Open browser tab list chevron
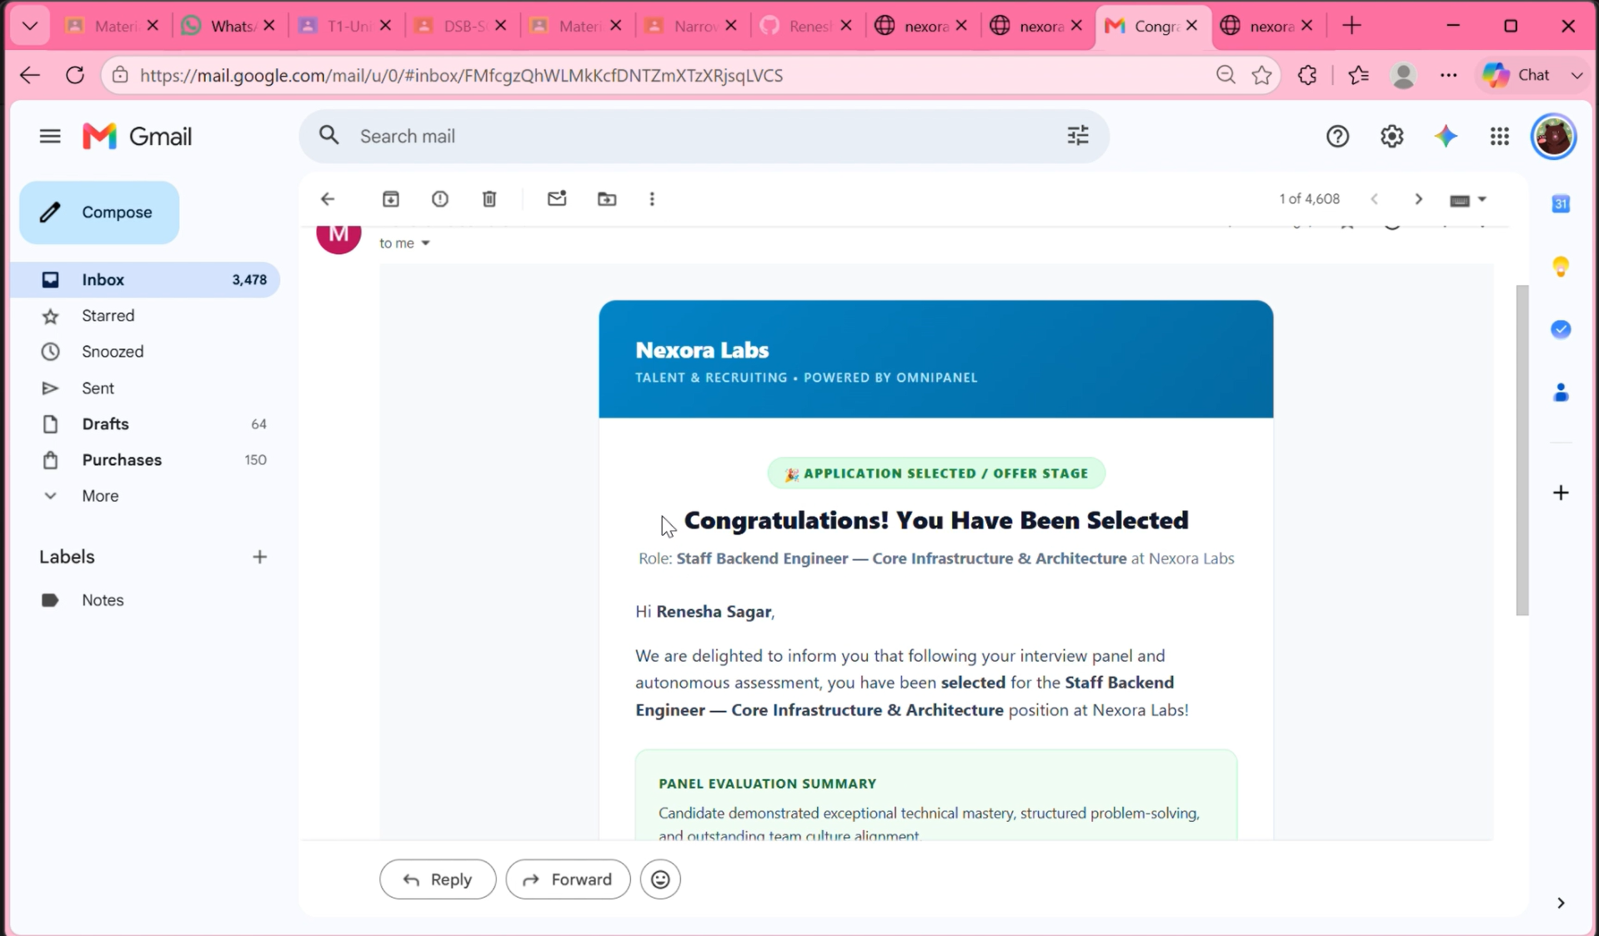The height and width of the screenshot is (936, 1599). [30, 26]
